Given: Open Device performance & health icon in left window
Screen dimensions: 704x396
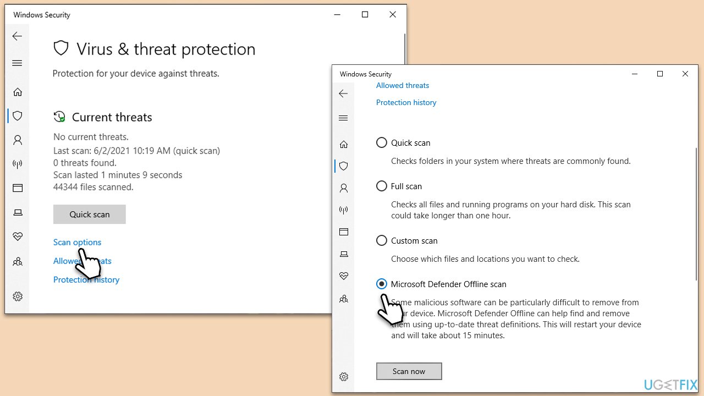Looking at the screenshot, I should click(x=18, y=237).
